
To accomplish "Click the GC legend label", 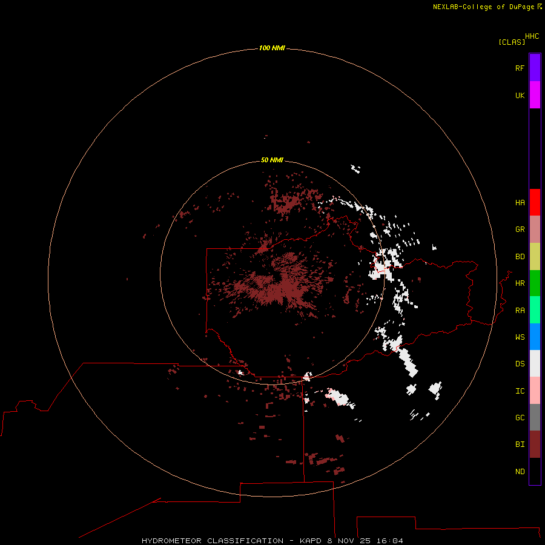I will 520,417.
